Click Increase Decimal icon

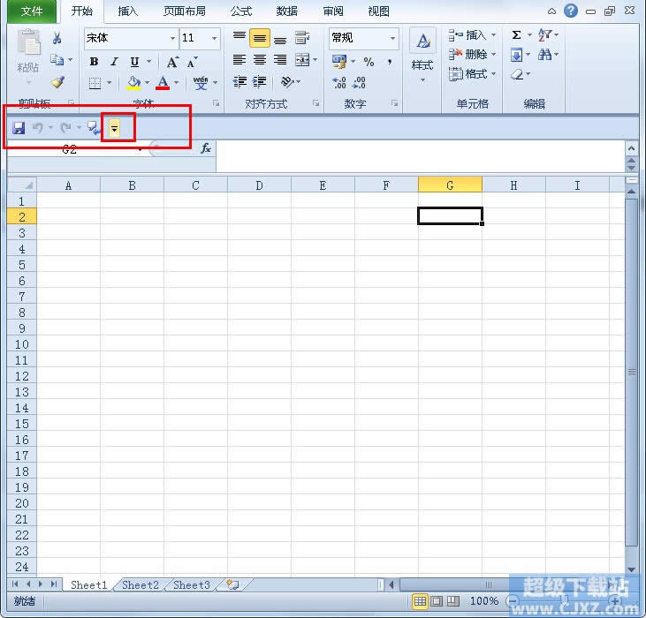(339, 83)
